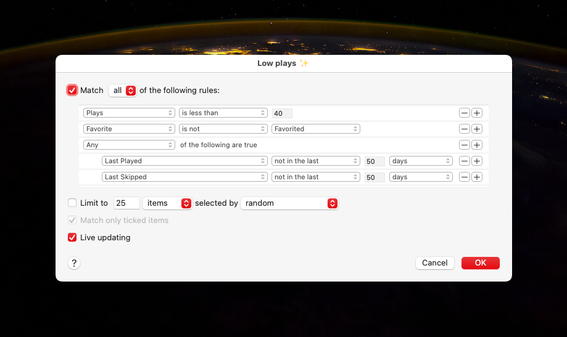Change Last Skipped 'not in the last' operator

(316, 177)
